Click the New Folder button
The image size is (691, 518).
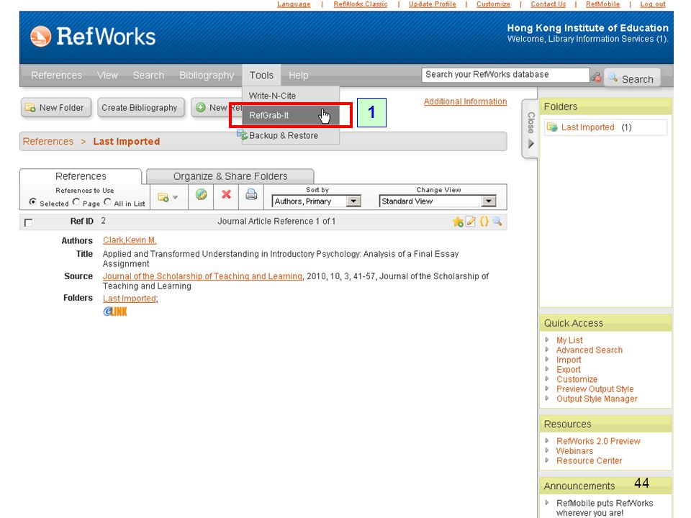click(x=56, y=107)
